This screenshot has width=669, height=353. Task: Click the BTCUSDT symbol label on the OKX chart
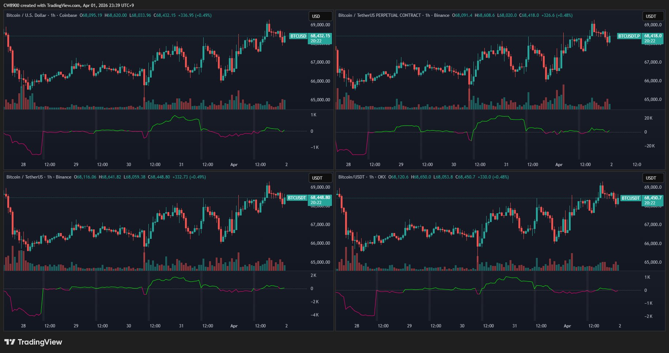pos(631,198)
